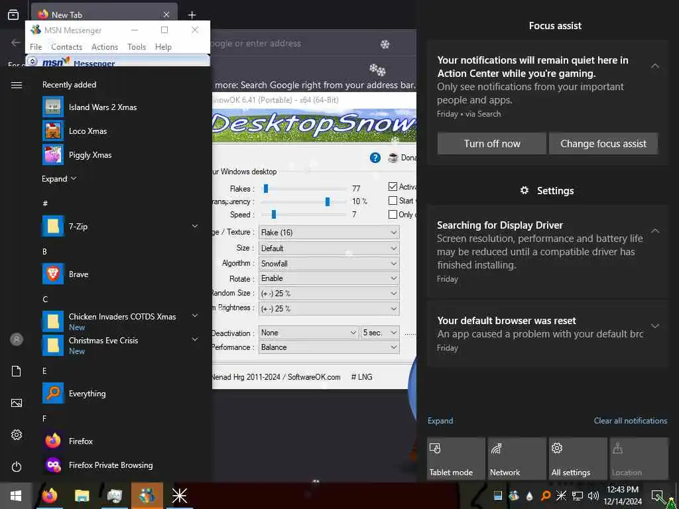Image resolution: width=679 pixels, height=509 pixels.
Task: Toggle Network quick action tile
Action: pyautogui.click(x=517, y=459)
